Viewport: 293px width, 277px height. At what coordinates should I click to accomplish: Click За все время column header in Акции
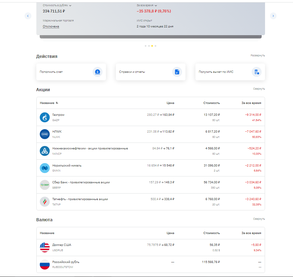coord(251,103)
